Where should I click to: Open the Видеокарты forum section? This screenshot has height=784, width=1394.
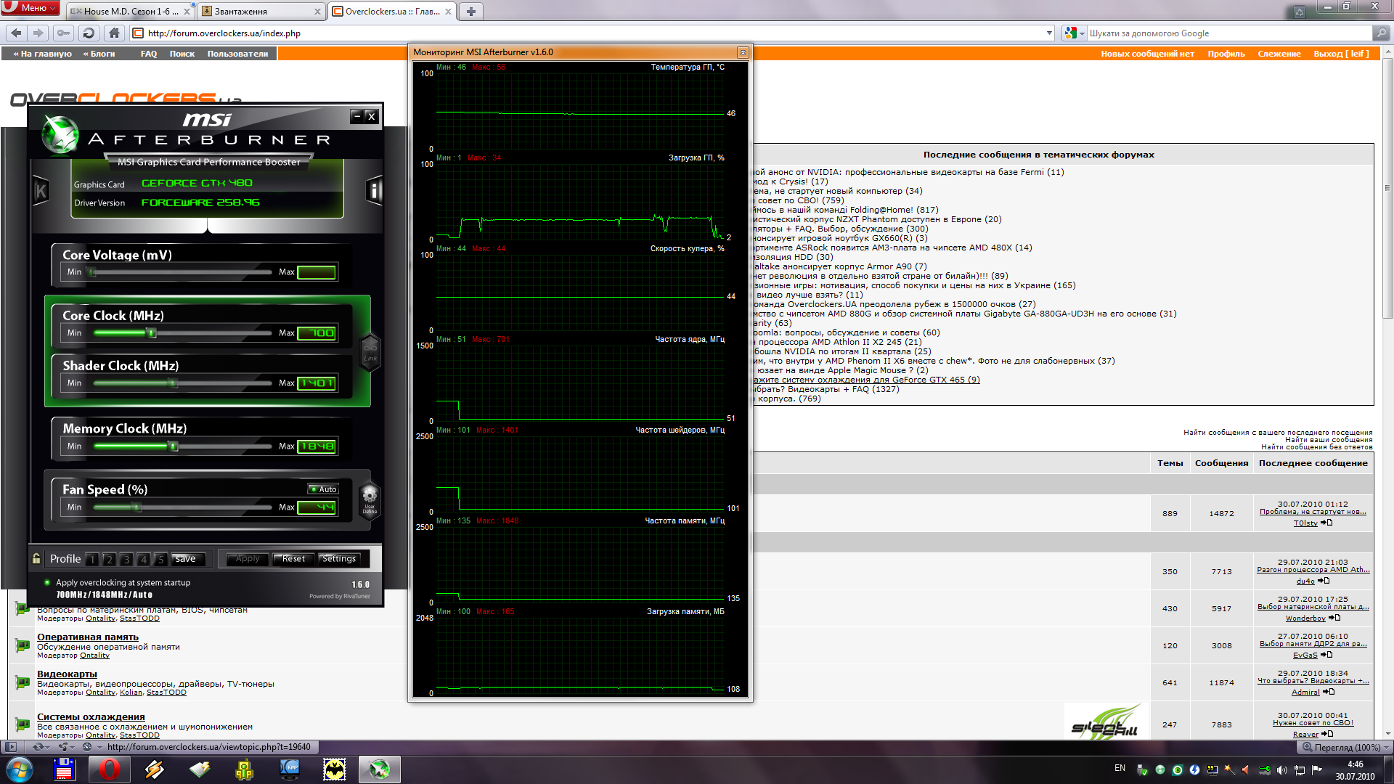coord(67,674)
